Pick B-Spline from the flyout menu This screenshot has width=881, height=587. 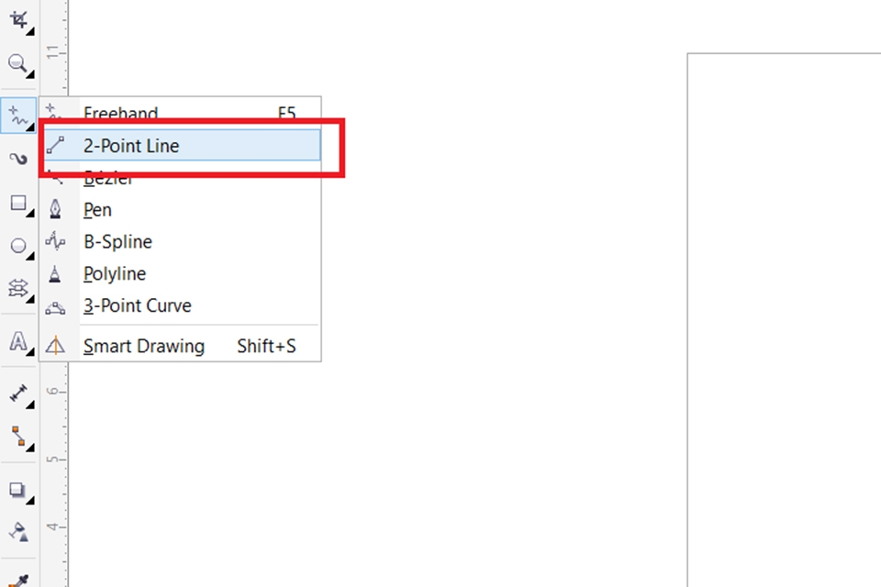(117, 242)
